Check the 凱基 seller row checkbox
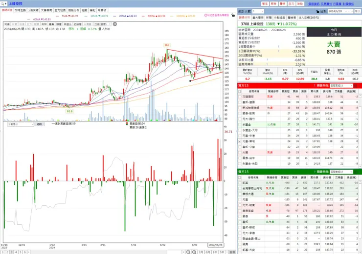The image size is (362, 254). pyautogui.click(x=240, y=183)
